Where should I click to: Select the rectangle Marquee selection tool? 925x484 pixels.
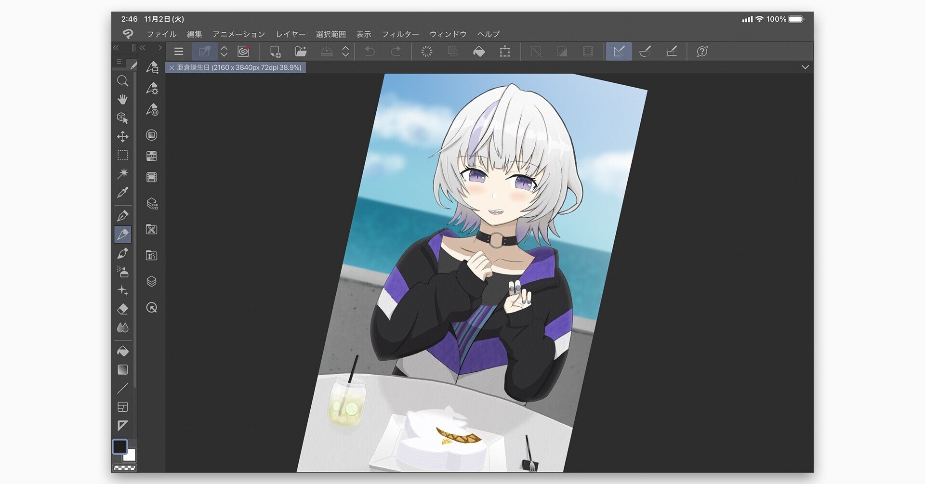(x=123, y=155)
